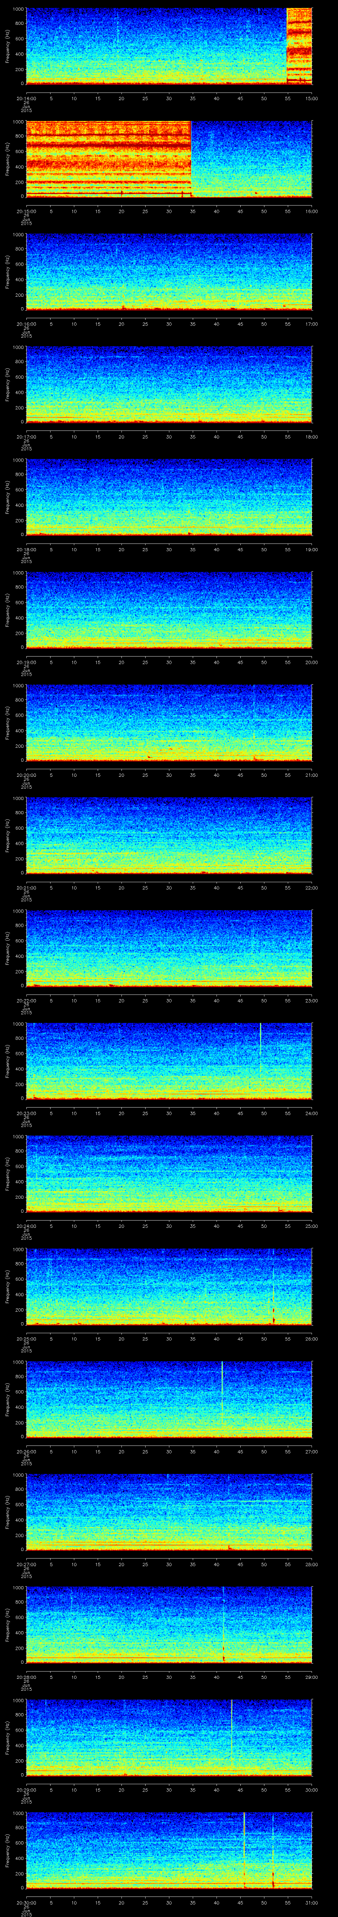Click the '30' second tick under the 20:22:00 spectrogram

(x=169, y=1000)
